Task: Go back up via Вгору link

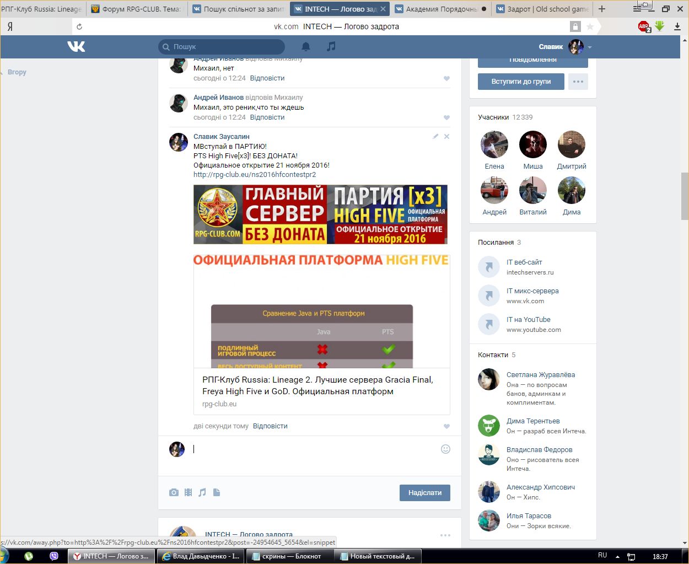Action: (x=17, y=72)
